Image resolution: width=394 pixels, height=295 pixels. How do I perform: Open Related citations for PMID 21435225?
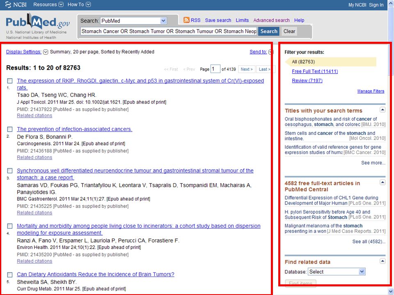[x=34, y=213]
